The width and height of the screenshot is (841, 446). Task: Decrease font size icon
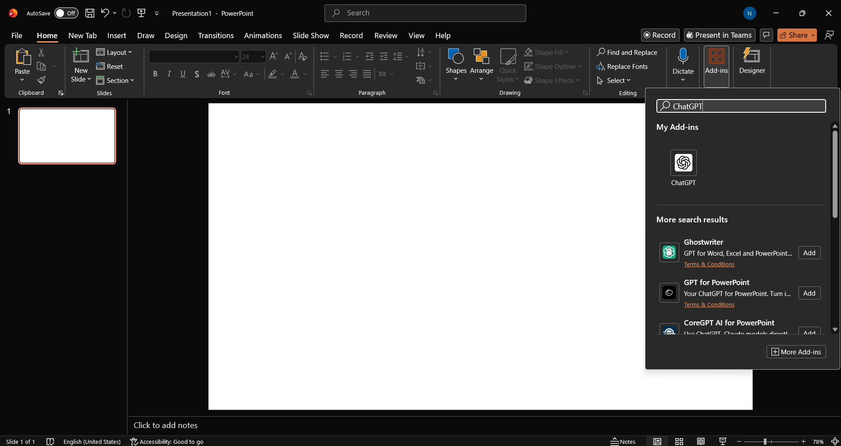pos(288,56)
